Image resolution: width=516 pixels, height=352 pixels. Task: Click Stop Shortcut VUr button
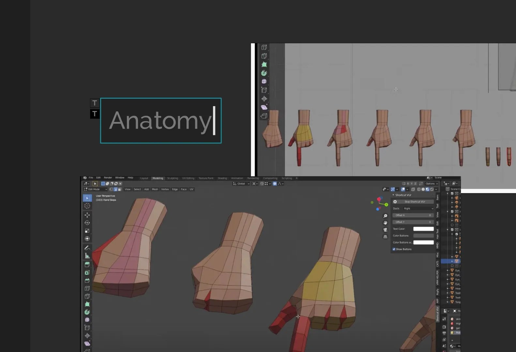point(413,202)
